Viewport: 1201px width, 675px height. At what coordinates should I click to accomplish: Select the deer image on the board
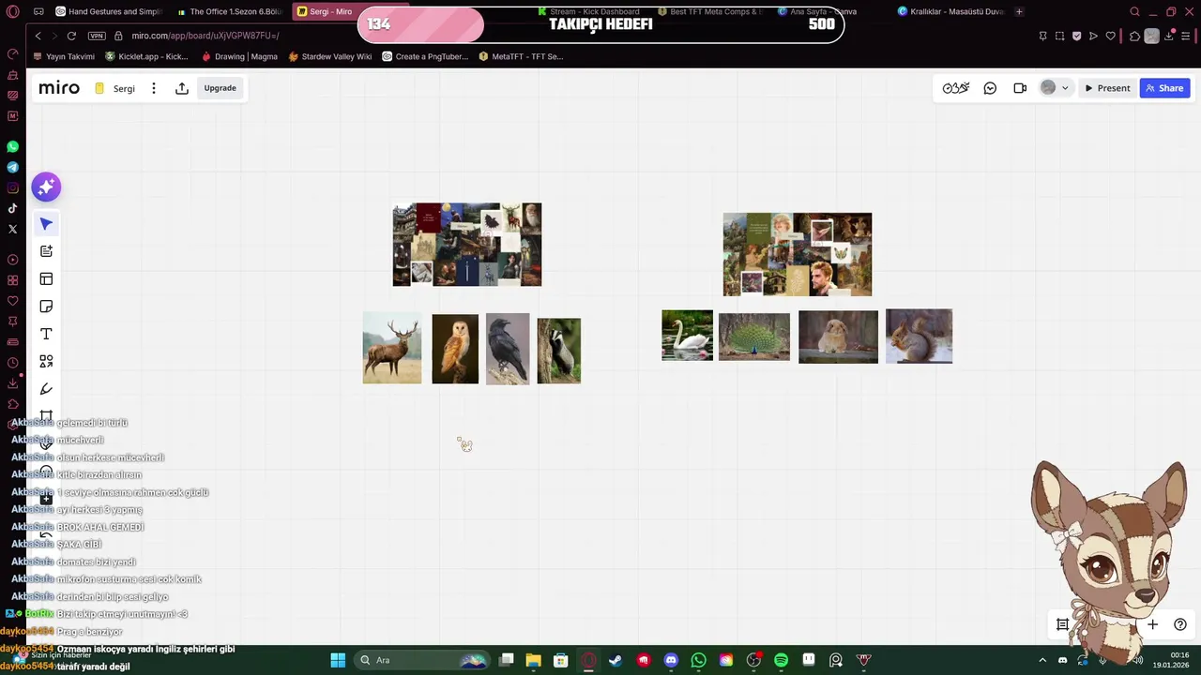click(392, 348)
